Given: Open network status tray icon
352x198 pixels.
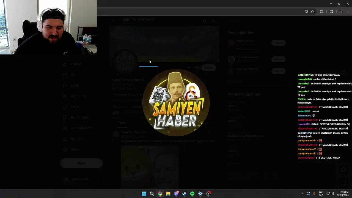Looking at the screenshot, I should tap(328, 194).
